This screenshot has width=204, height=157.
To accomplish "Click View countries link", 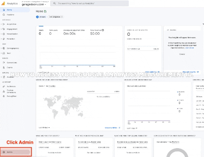I will click(113, 128).
